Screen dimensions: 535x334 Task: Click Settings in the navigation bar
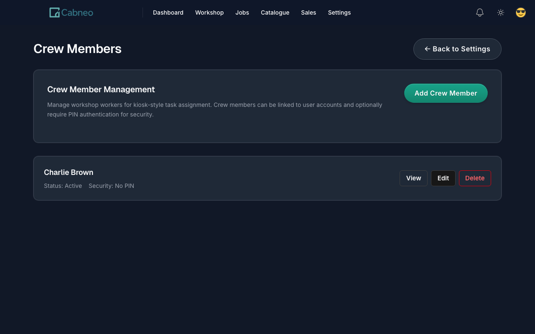pos(339,13)
